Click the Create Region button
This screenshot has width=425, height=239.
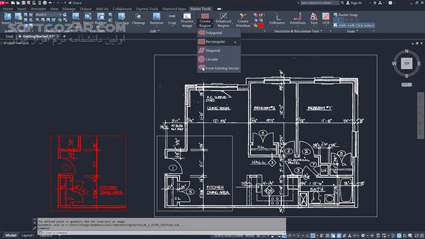[x=205, y=20]
